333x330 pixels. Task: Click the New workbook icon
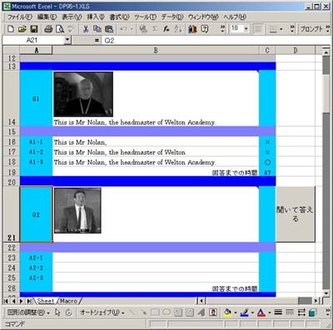11,29
